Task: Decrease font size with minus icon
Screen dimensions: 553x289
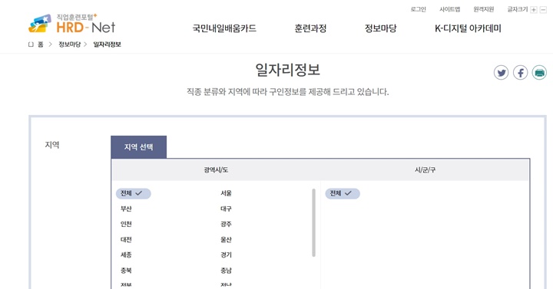Action: [x=543, y=10]
